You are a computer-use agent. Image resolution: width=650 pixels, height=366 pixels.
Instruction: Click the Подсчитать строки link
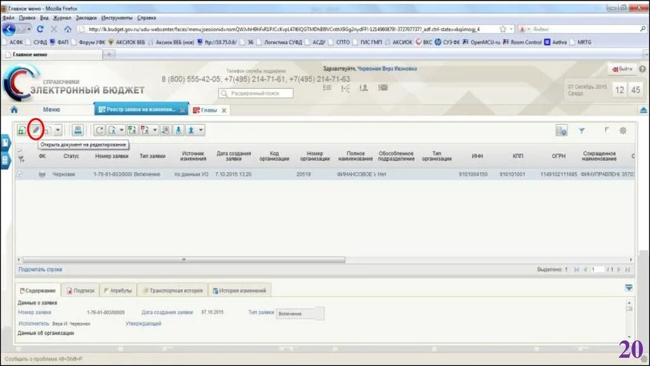(40, 269)
